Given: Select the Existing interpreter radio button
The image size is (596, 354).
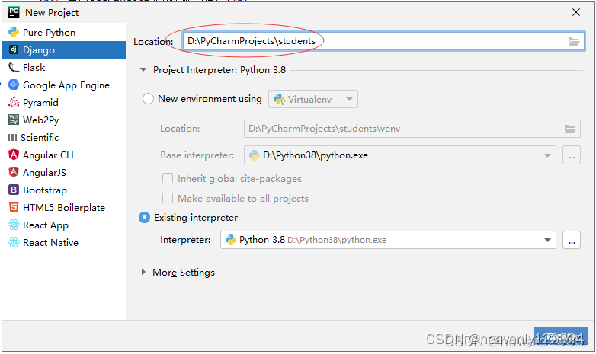Looking at the screenshot, I should (x=145, y=217).
